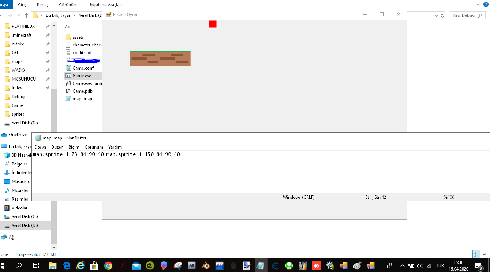Viewport: 490px width, 272px height.
Task: Select the Game.conf file
Action: click(83, 68)
